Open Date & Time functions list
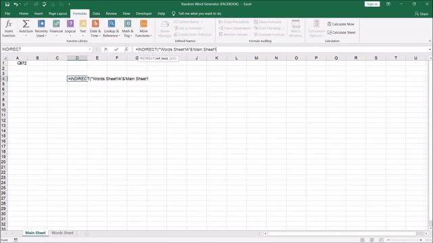Screen dimensions: 433x243 click(95, 28)
